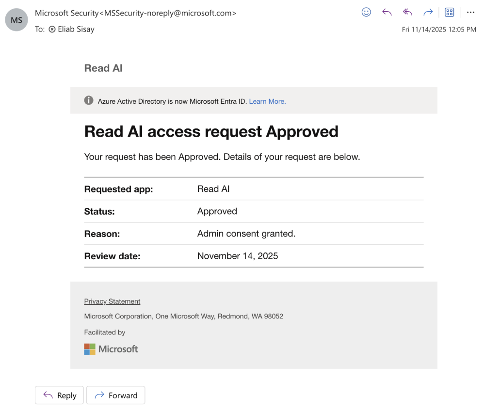Viewport: 484px width, 409px height.
Task: Click the November 14, 2025 value
Action: tap(237, 256)
